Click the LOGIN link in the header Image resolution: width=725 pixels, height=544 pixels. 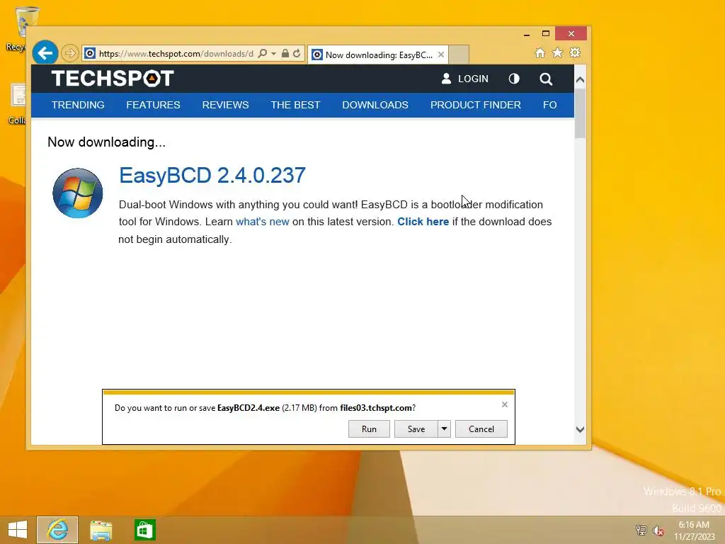pos(464,79)
